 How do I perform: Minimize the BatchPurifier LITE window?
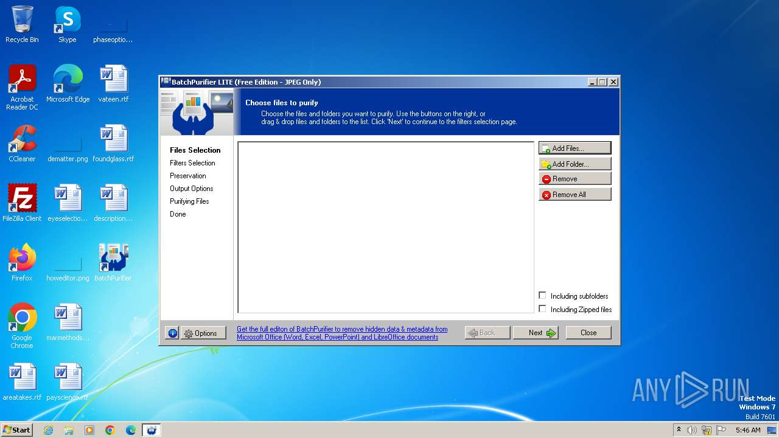coord(592,82)
